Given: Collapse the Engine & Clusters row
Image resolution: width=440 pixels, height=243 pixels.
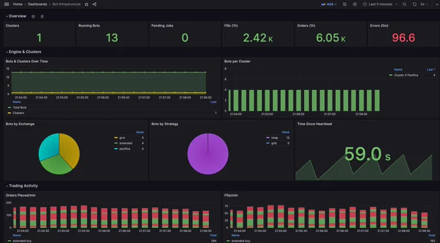Looking at the screenshot, I should [23, 52].
